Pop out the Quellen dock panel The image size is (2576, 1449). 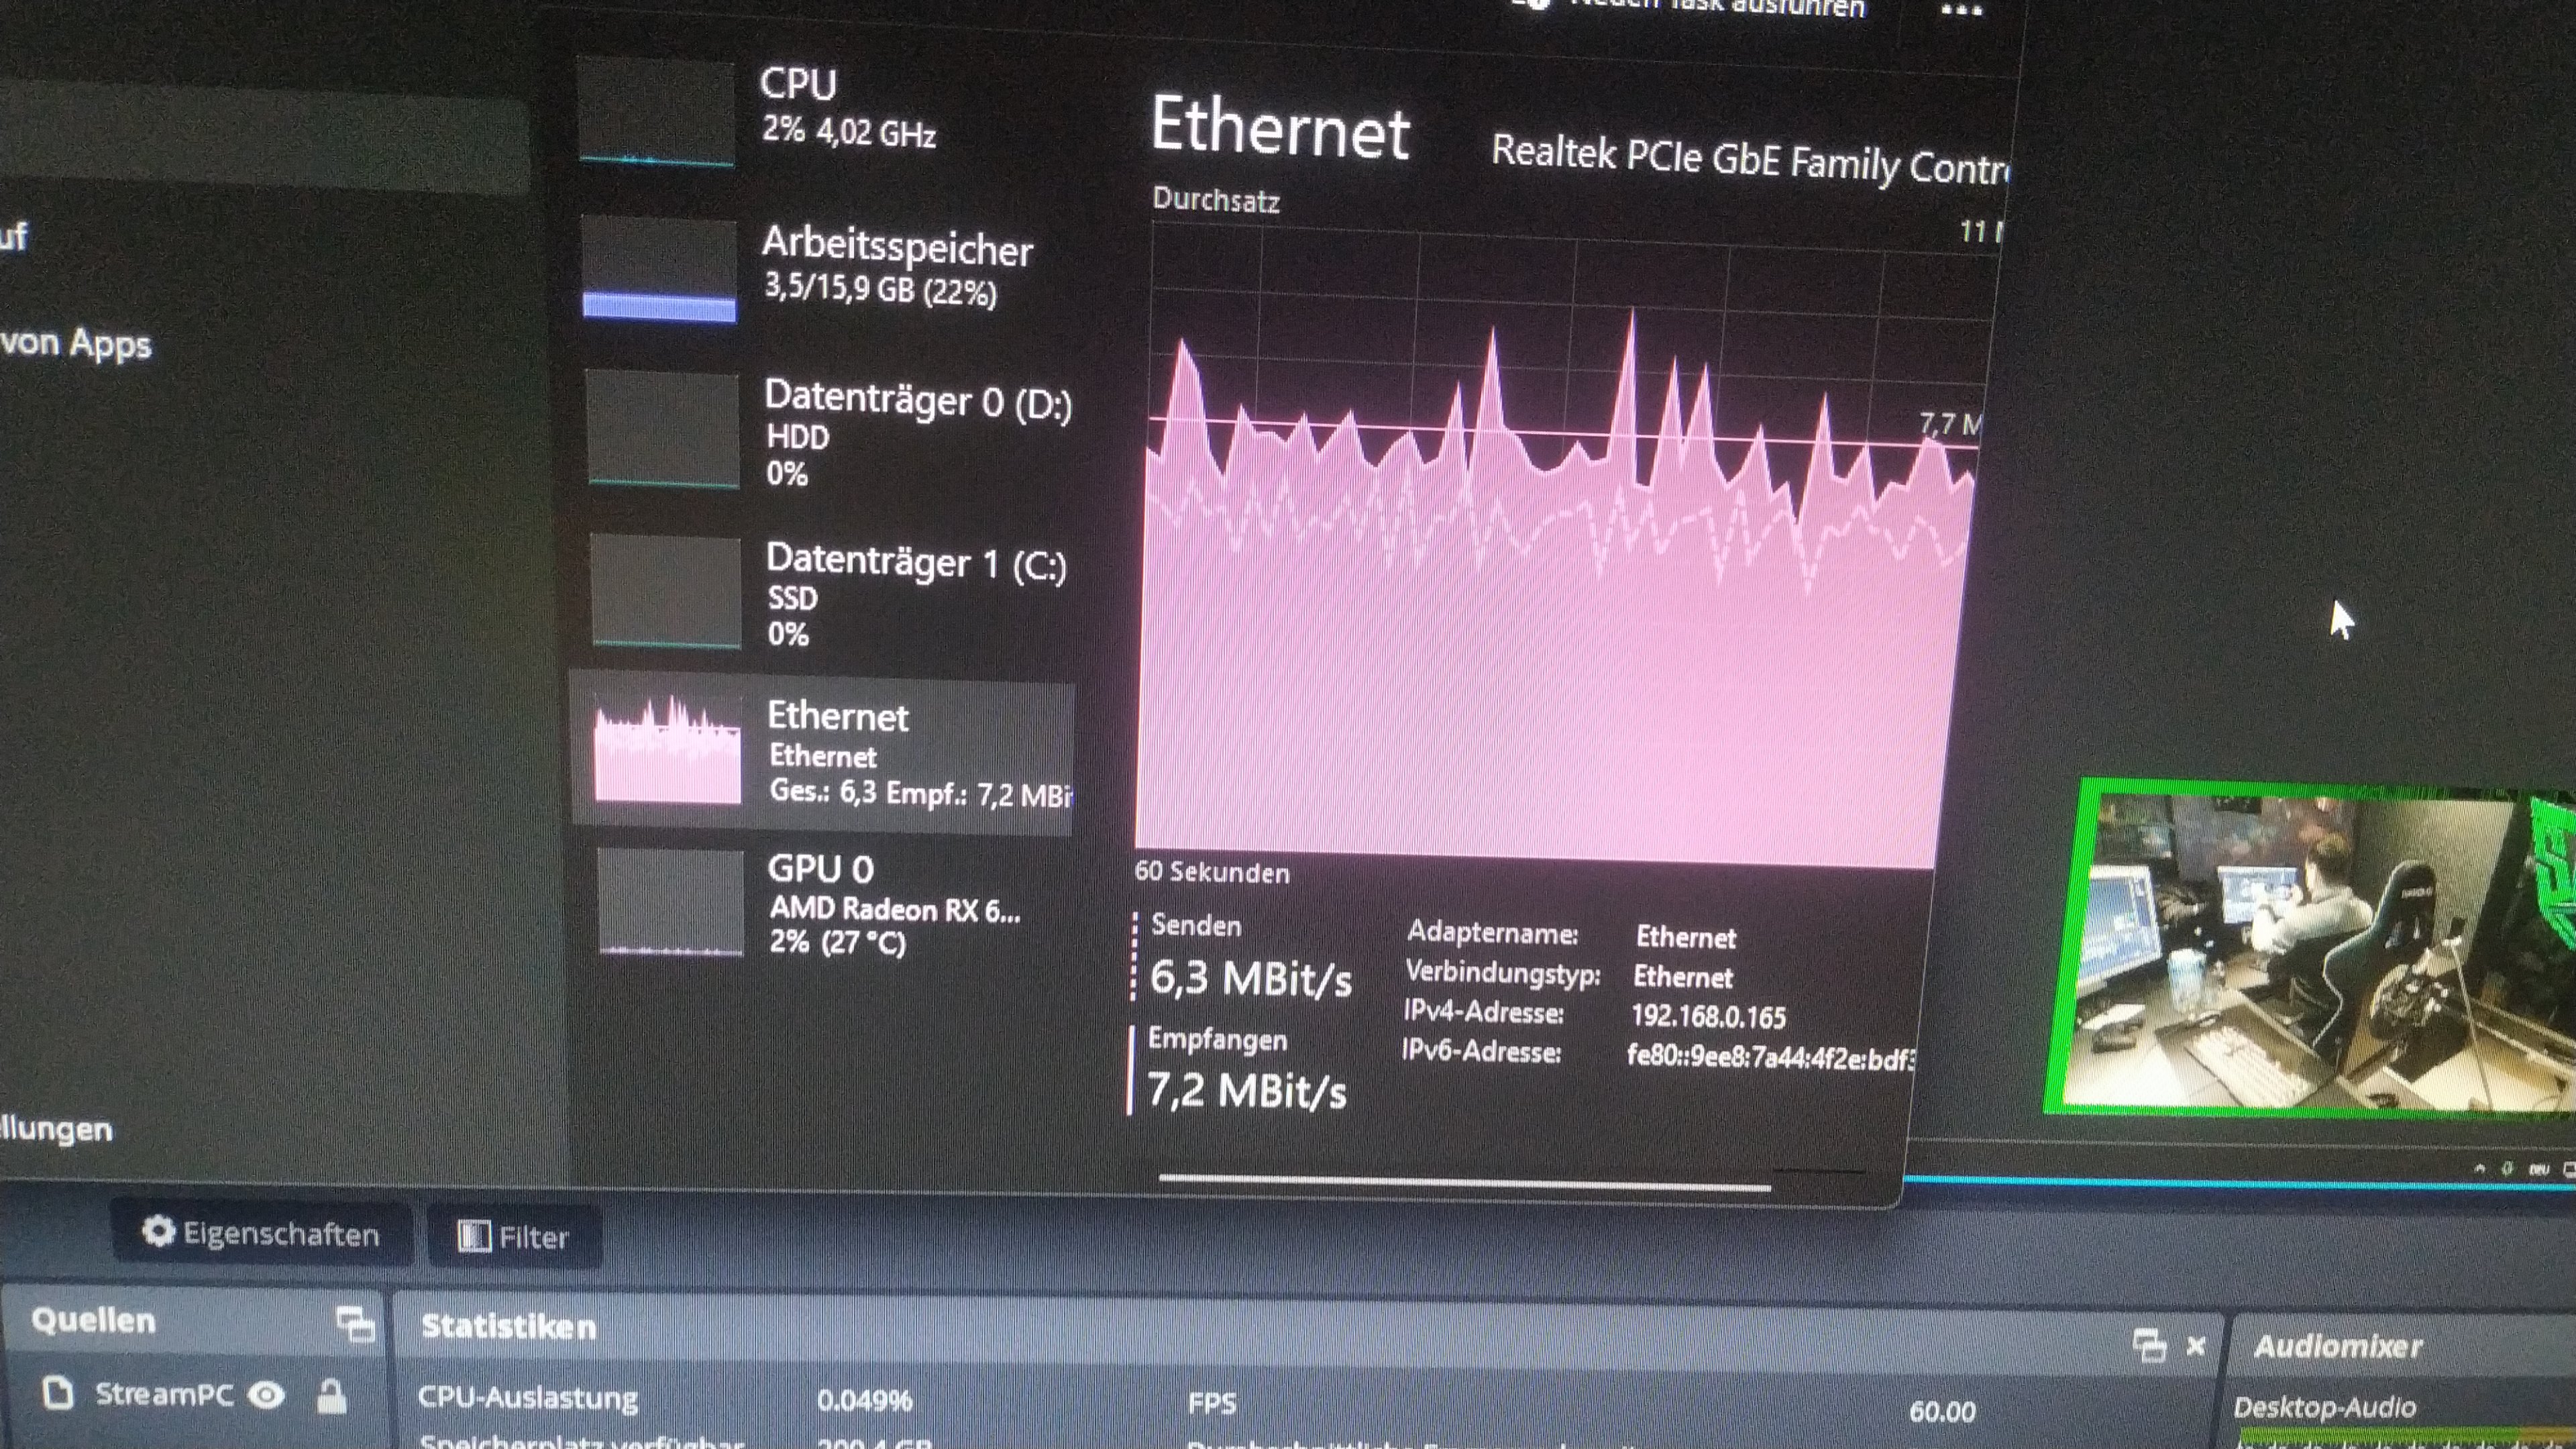[x=355, y=1324]
